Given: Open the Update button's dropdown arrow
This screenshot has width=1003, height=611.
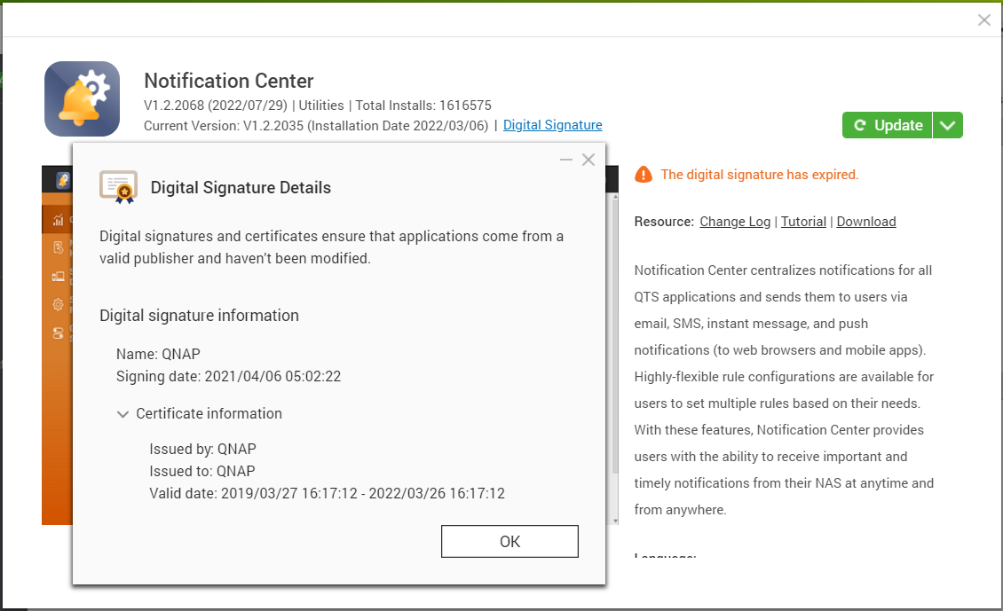Looking at the screenshot, I should pos(948,125).
